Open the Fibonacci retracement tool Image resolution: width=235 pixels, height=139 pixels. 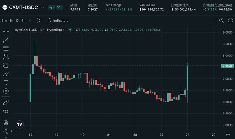click(6, 48)
